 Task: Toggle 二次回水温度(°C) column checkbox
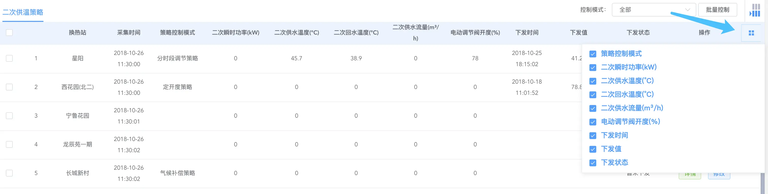pos(593,95)
